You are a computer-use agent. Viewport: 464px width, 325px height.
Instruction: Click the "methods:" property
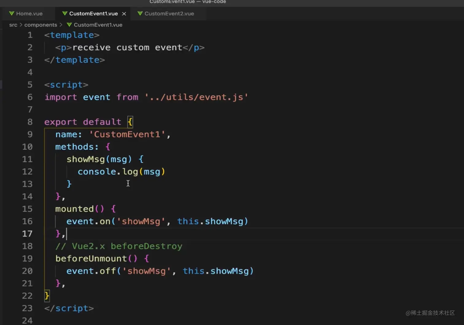pos(77,147)
